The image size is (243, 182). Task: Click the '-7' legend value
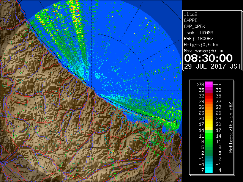coord(201,170)
